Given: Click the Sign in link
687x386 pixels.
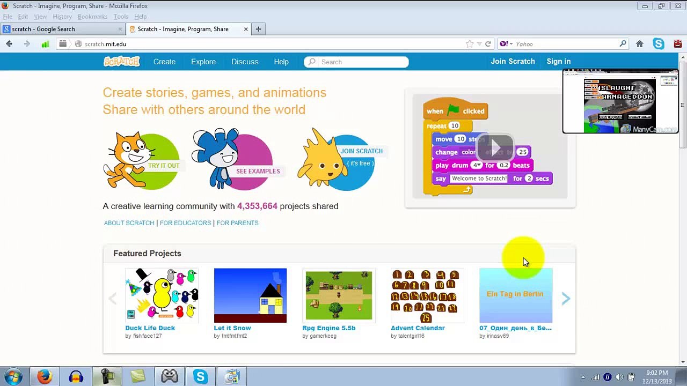Looking at the screenshot, I should (558, 61).
